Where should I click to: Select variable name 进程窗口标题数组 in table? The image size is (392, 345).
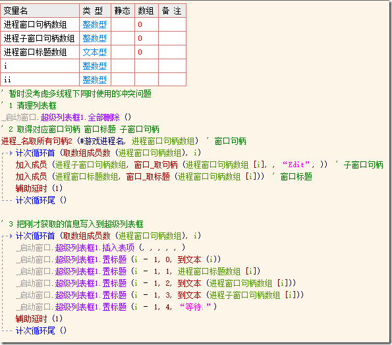(35, 52)
